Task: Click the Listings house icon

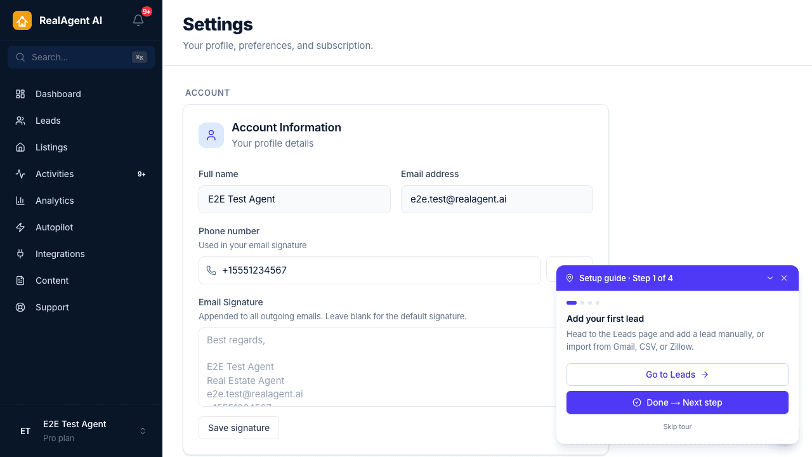Action: [x=20, y=147]
